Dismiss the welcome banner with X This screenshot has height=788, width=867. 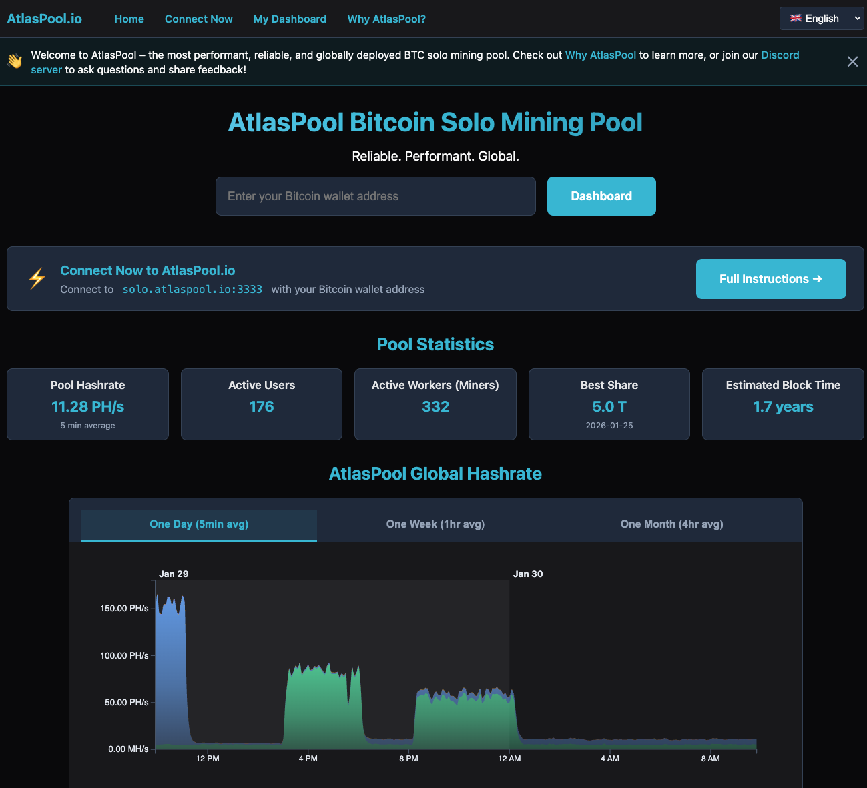click(852, 62)
